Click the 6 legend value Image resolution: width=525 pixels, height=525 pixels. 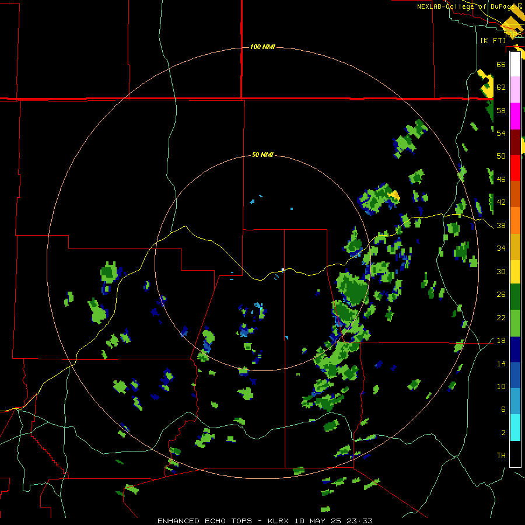click(x=503, y=409)
